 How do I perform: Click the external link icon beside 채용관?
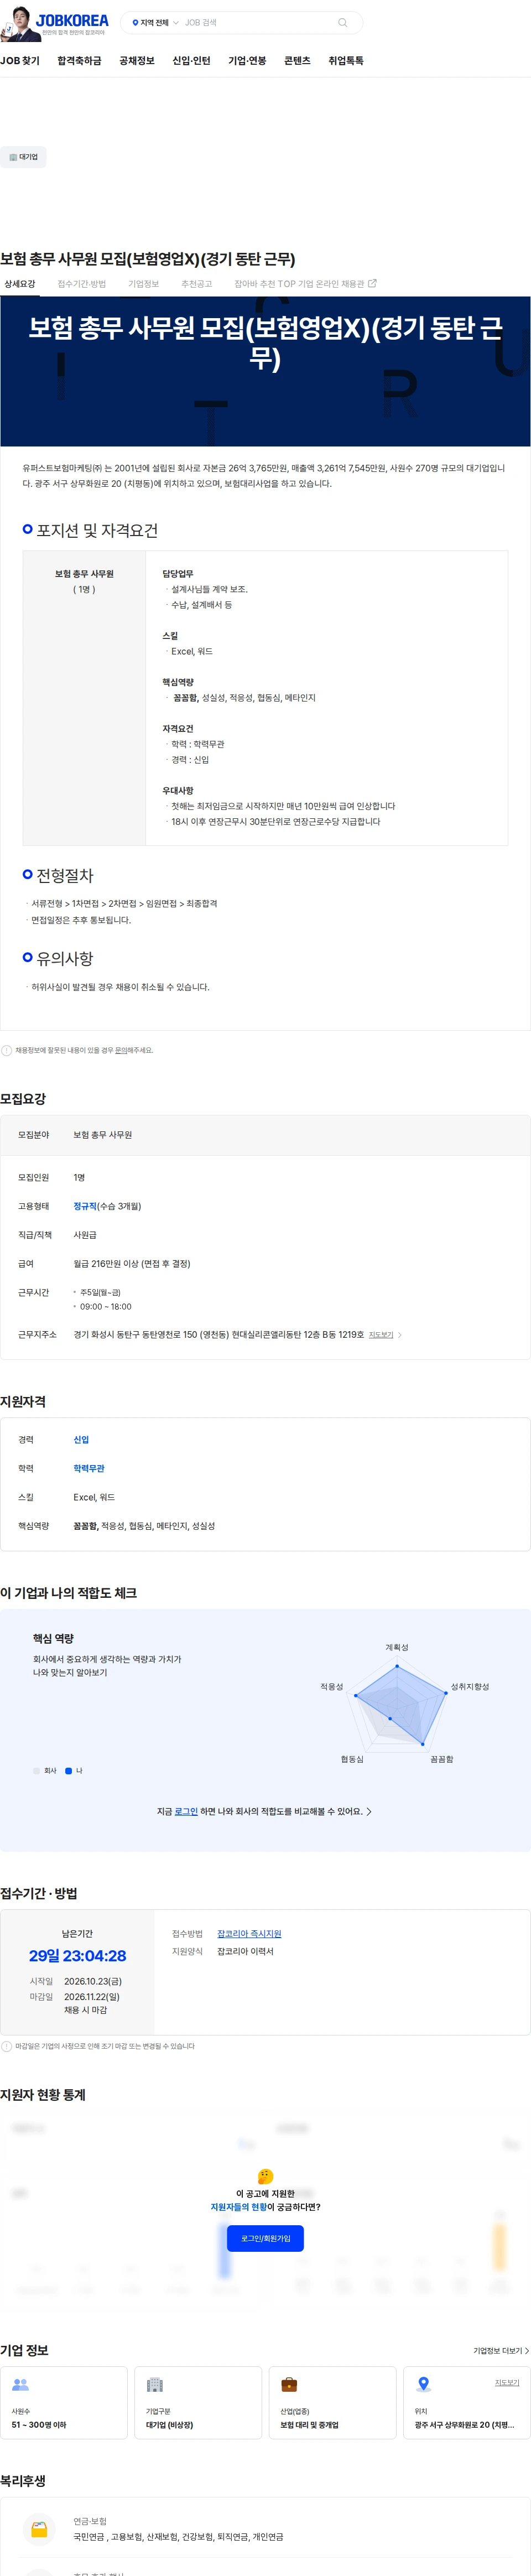(x=372, y=283)
